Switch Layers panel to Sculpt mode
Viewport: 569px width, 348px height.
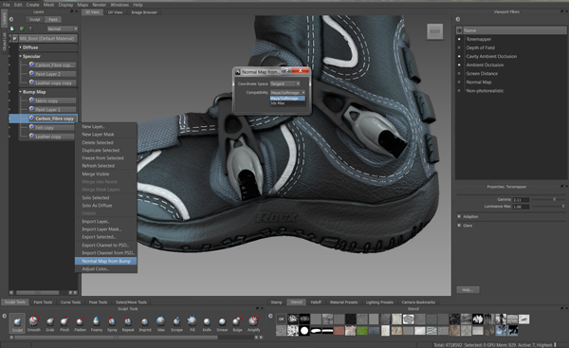[35, 20]
